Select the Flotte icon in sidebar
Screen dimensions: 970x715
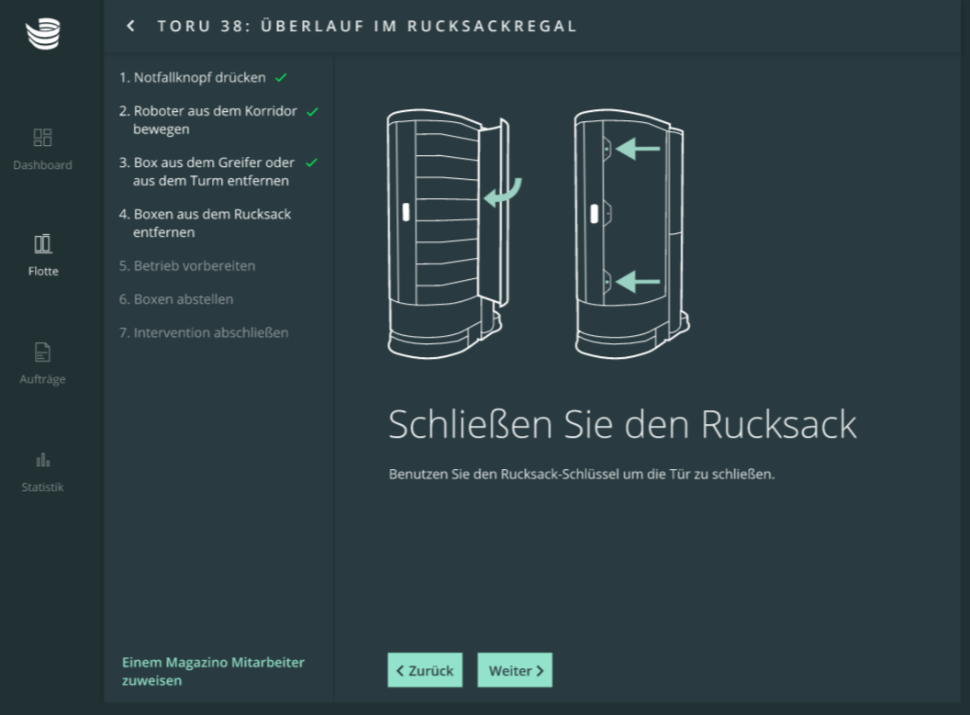click(42, 244)
